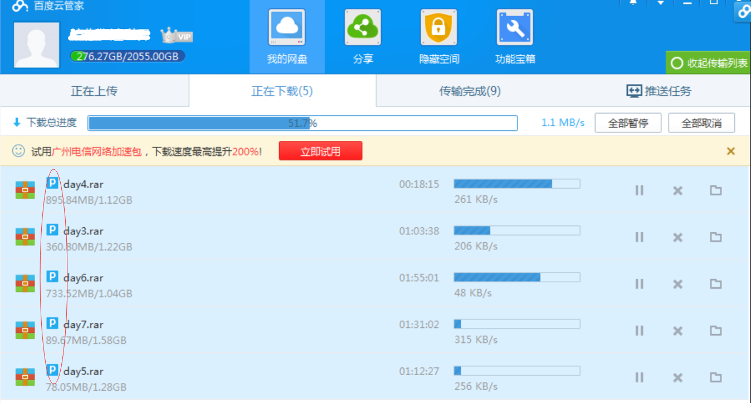Screen dimensions: 751x403
Task: Pause the day4.rar download
Action: coord(639,190)
